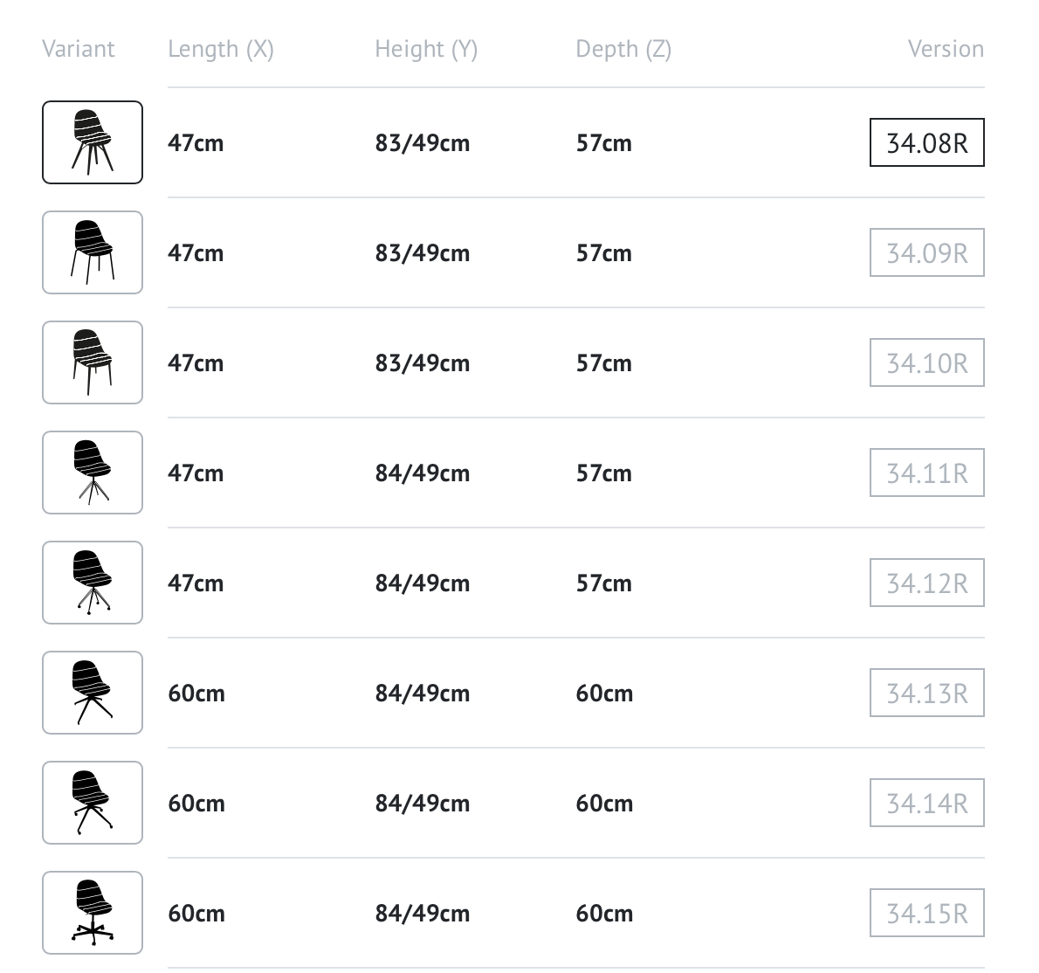Pick the third chair variant thumbnail for 34.10R
The width and height of the screenshot is (1039, 973).
tap(92, 362)
